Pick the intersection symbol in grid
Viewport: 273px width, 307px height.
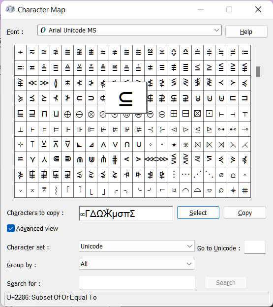pyautogui.click(x=127, y=145)
